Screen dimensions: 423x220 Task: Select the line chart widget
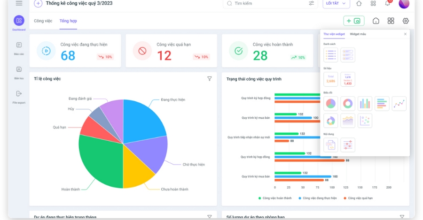399,104
